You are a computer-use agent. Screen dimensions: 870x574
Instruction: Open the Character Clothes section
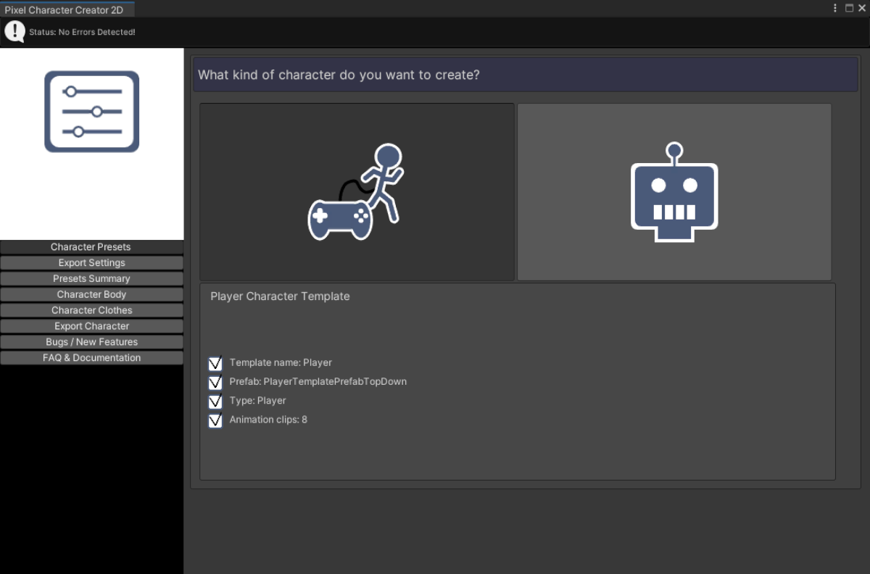click(91, 310)
